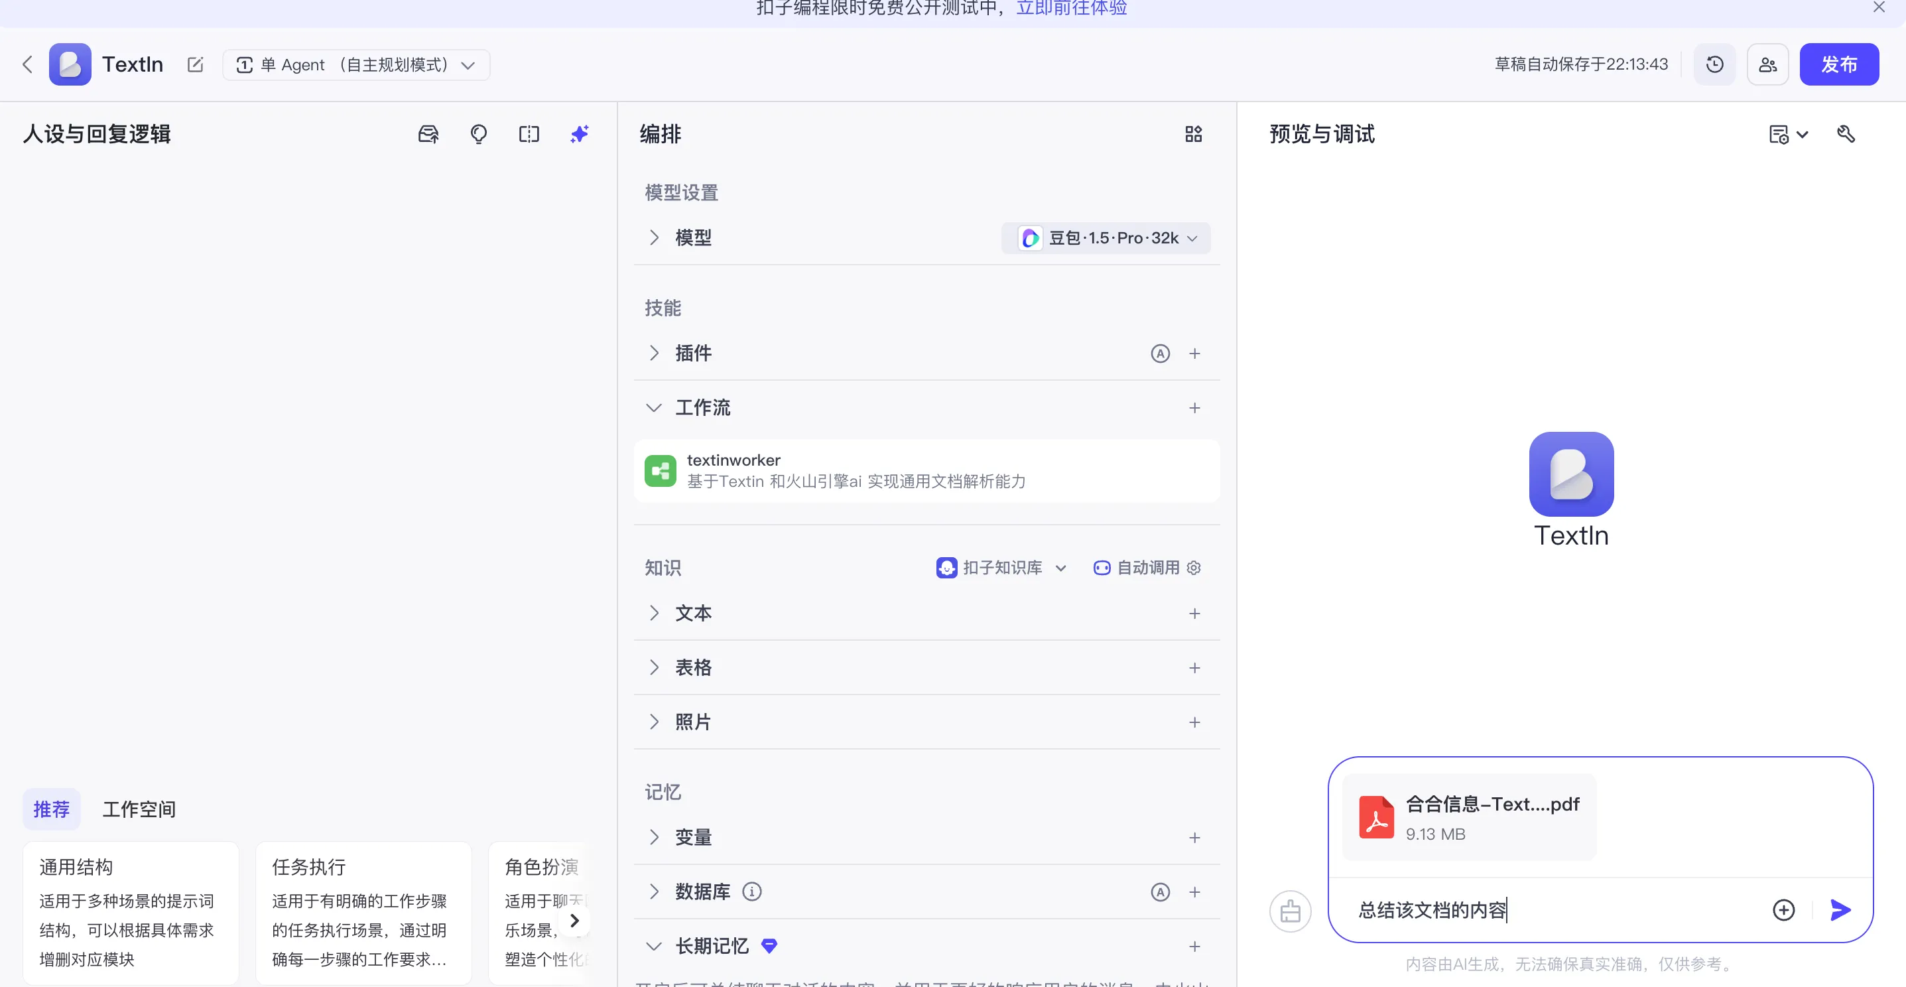Open the prompt library icon
1906x987 pixels.
point(428,134)
